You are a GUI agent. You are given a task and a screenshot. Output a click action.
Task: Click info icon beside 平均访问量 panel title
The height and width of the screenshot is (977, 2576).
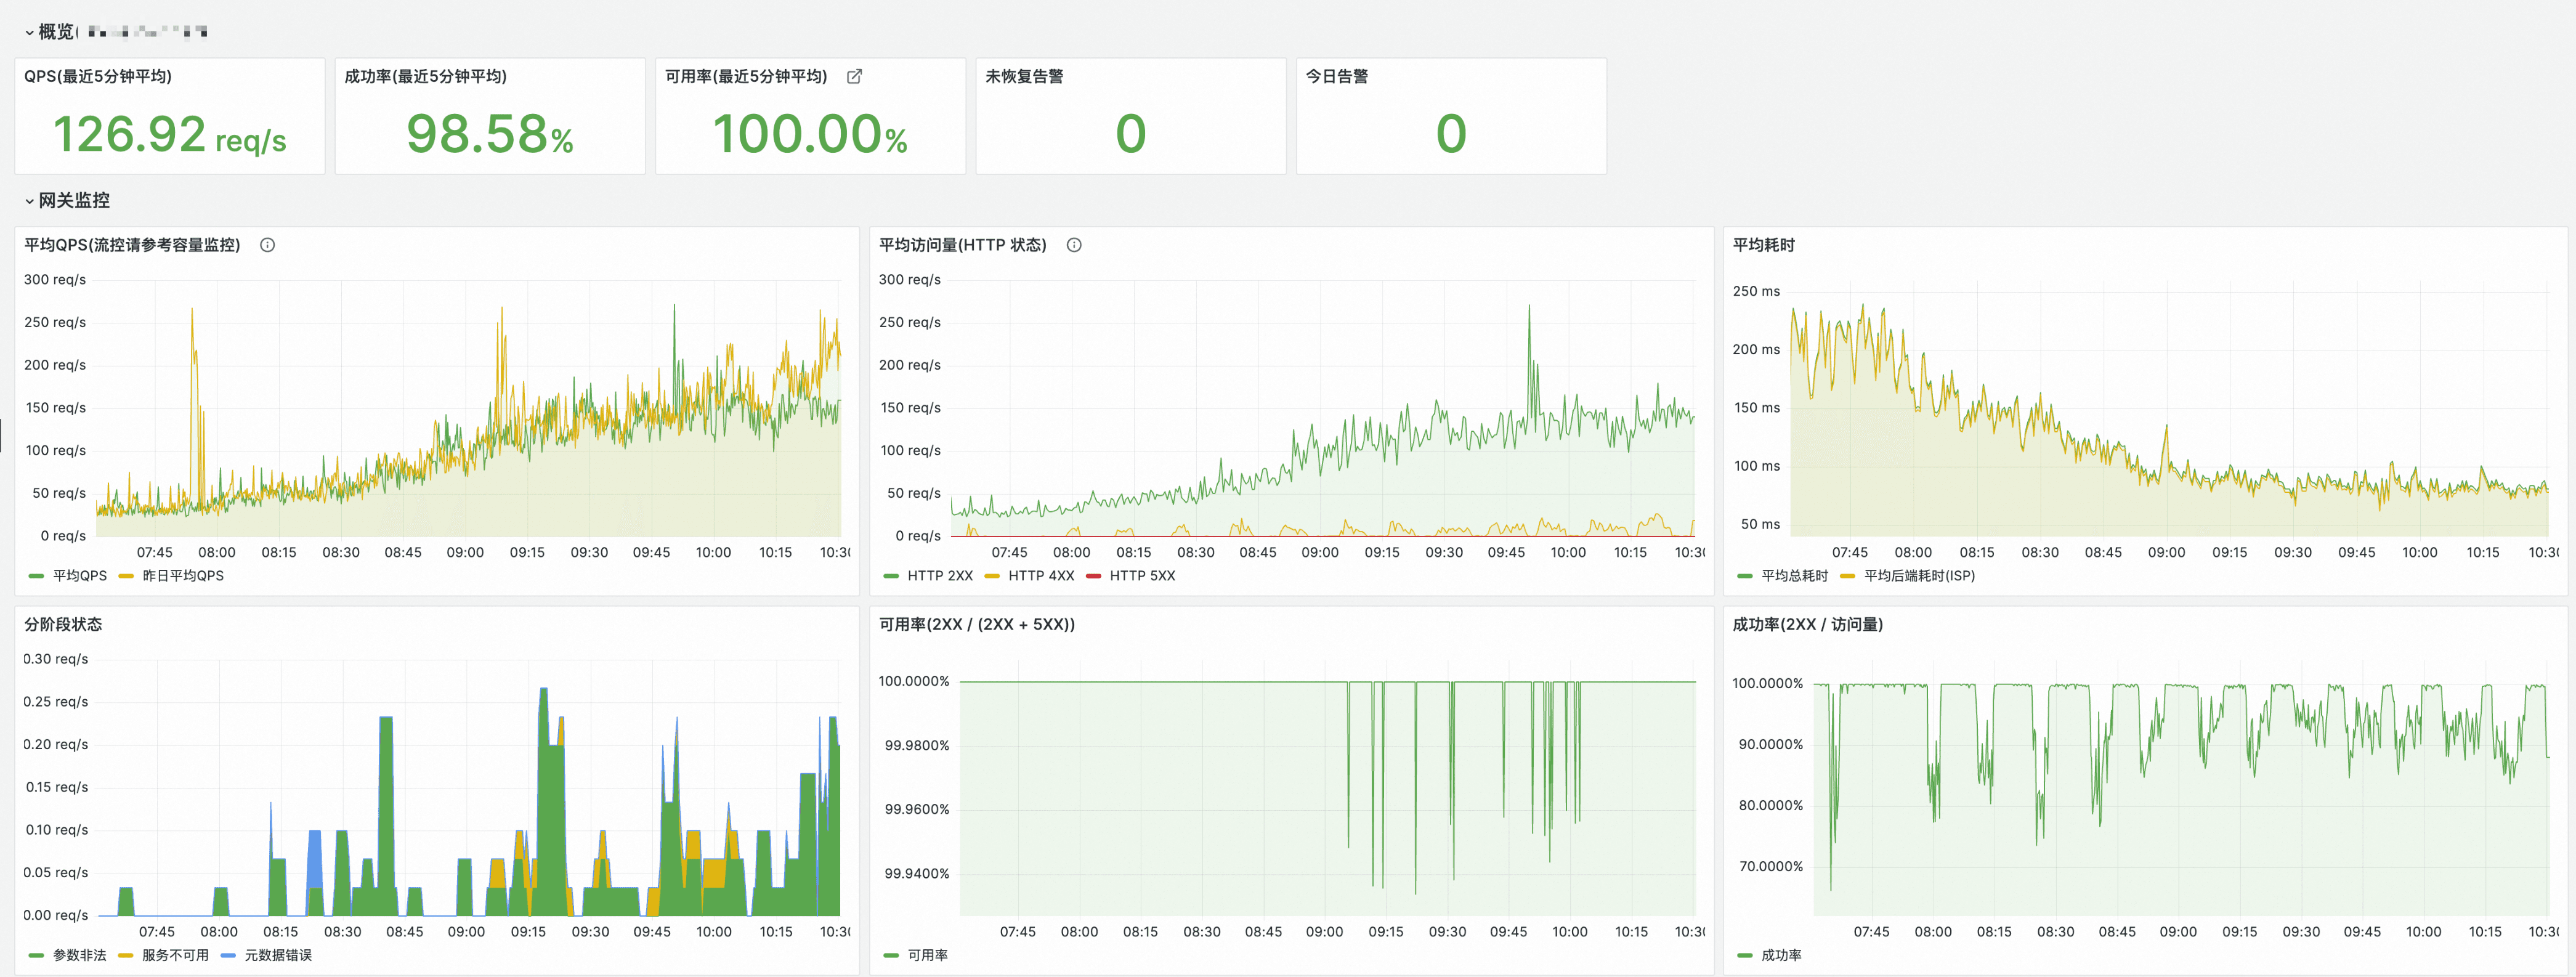click(1074, 245)
